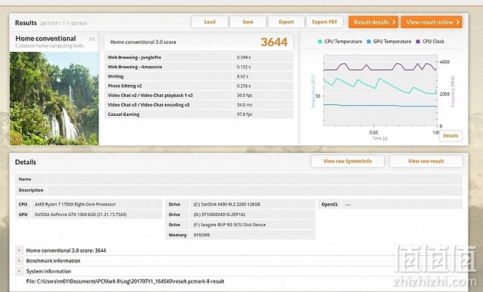Click the waterfall benchmark thumbnail
The height and width of the screenshot is (292, 483).
click(x=54, y=99)
